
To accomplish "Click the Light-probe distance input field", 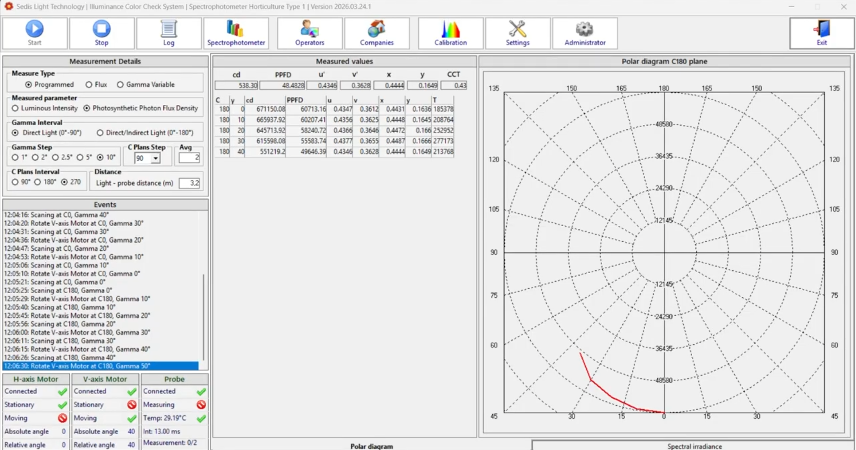I will pos(189,183).
